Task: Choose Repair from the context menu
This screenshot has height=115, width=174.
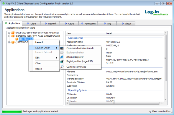Action: pos(44,69)
